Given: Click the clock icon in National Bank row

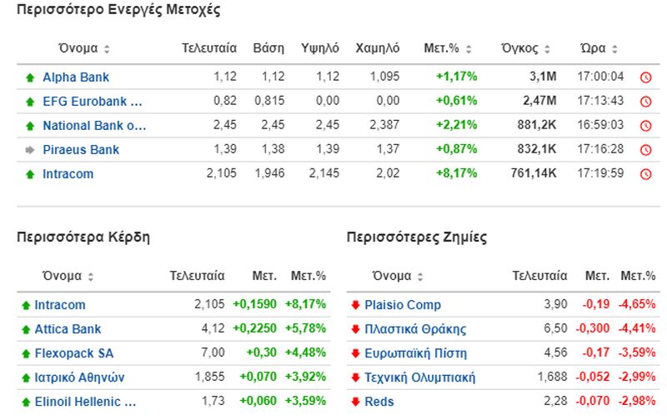Looking at the screenshot, I should (x=644, y=126).
